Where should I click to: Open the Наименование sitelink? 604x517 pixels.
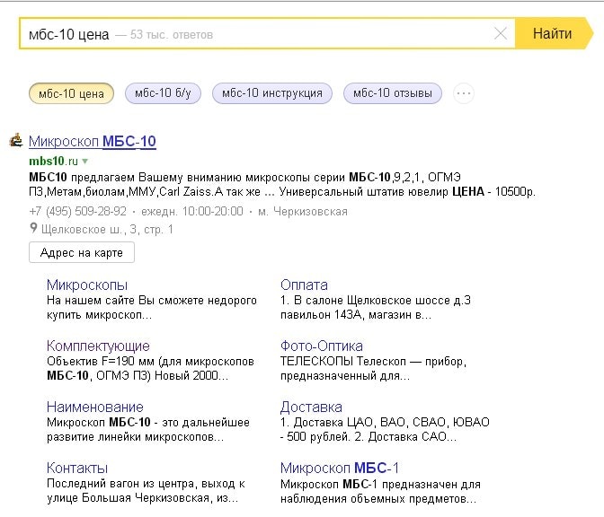click(95, 407)
